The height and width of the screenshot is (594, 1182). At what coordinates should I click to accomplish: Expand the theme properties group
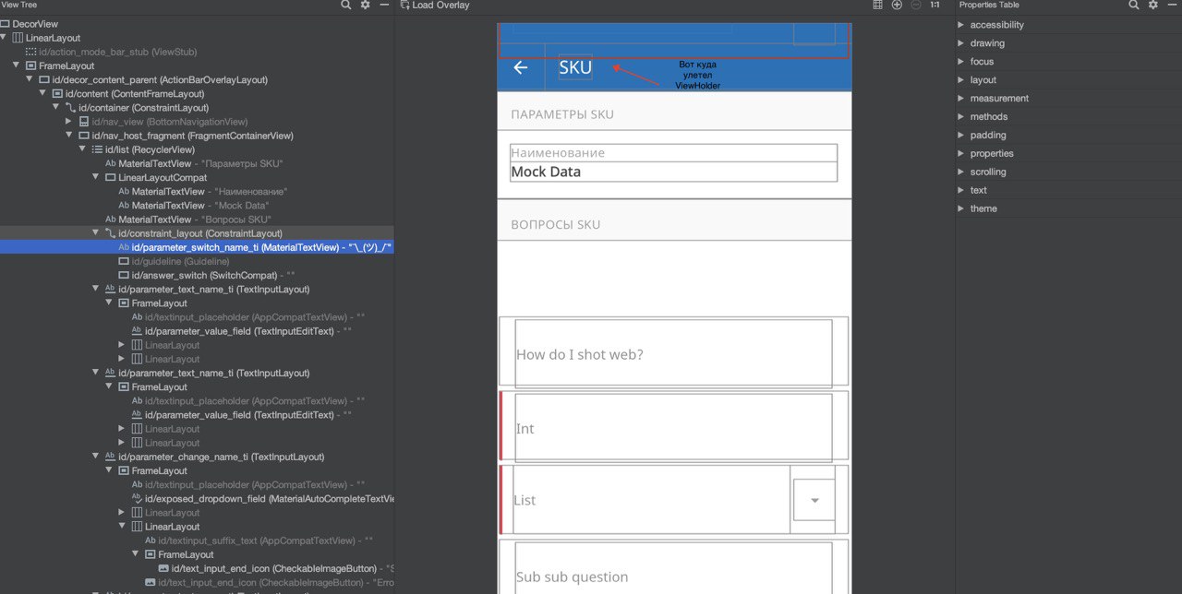pyautogui.click(x=961, y=208)
